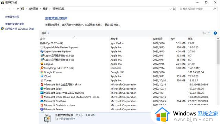This screenshot has width=220, height=124.
Task: Click the Apple Software Update icon
Action: pyautogui.click(x=42, y=51)
